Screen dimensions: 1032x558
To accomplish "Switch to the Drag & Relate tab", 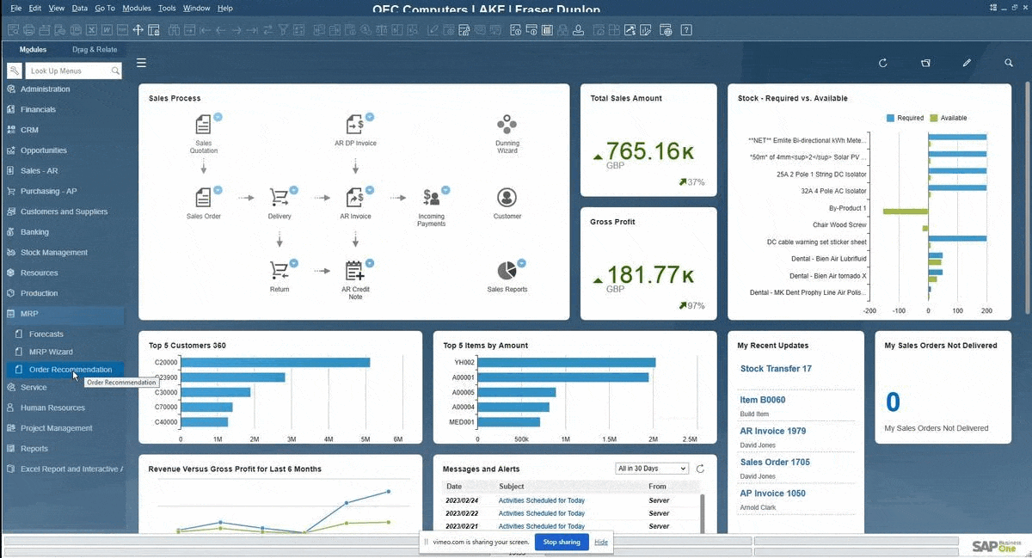I will [x=95, y=50].
